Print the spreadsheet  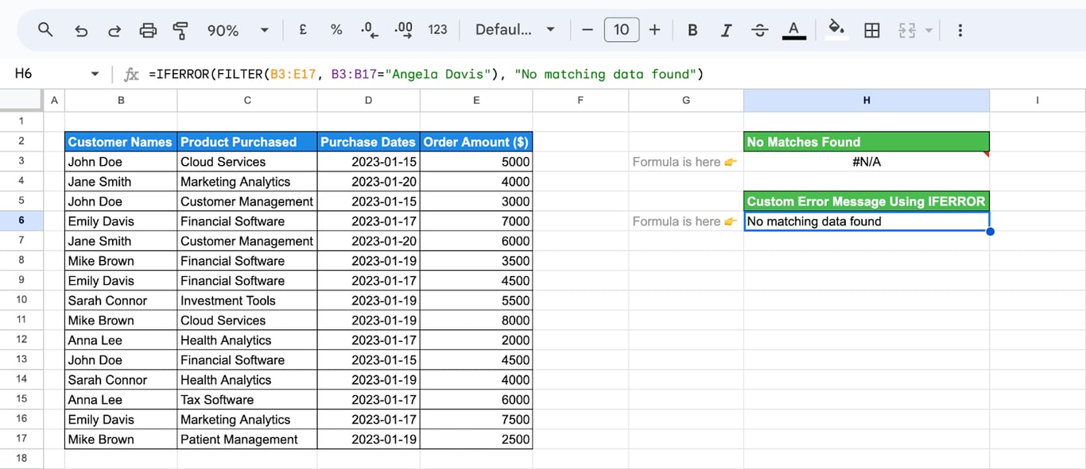coord(148,30)
